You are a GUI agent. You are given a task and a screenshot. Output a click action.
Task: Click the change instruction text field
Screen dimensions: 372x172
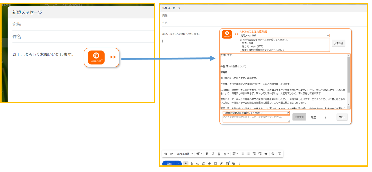tap(256, 119)
